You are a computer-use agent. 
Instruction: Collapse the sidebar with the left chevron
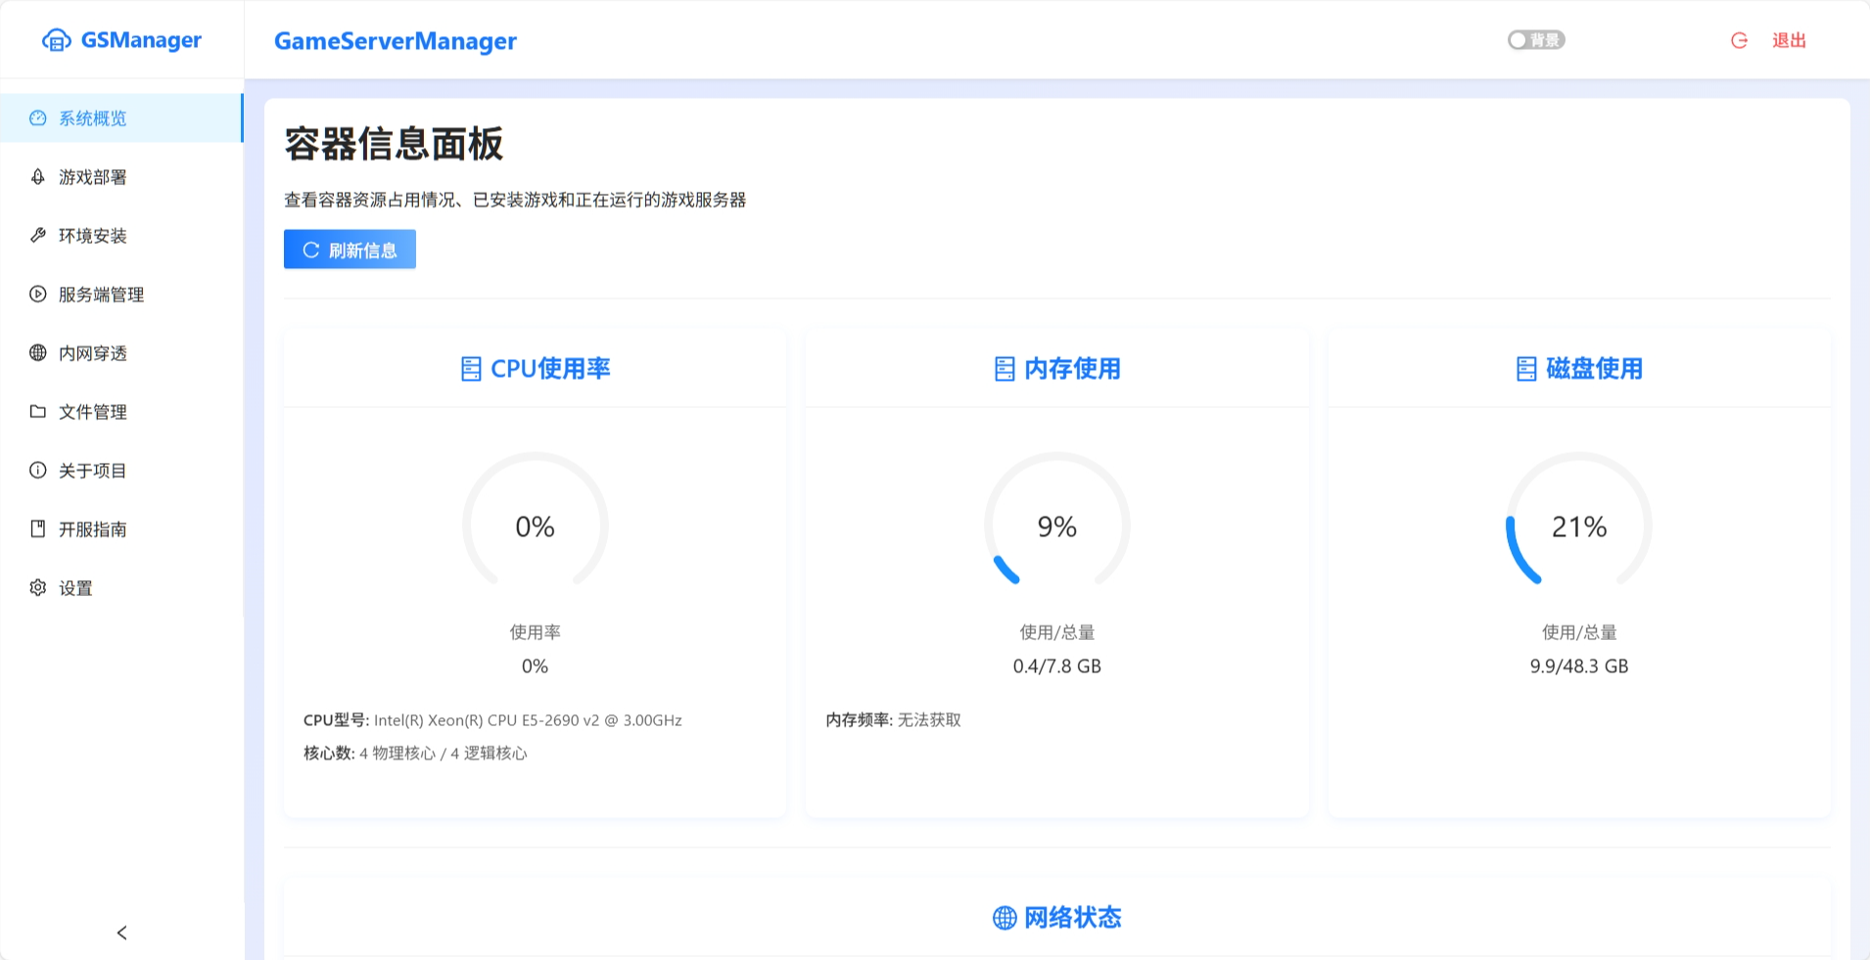click(121, 933)
